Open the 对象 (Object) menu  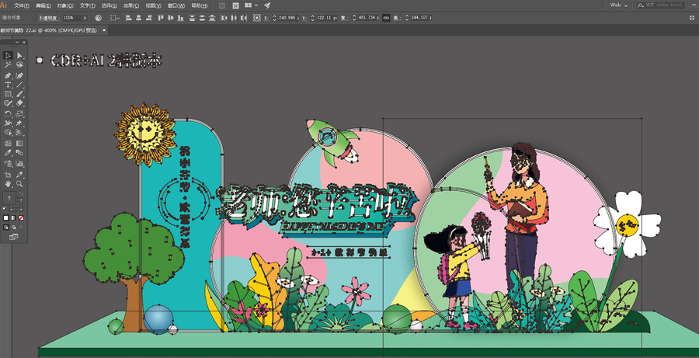pyautogui.click(x=65, y=5)
